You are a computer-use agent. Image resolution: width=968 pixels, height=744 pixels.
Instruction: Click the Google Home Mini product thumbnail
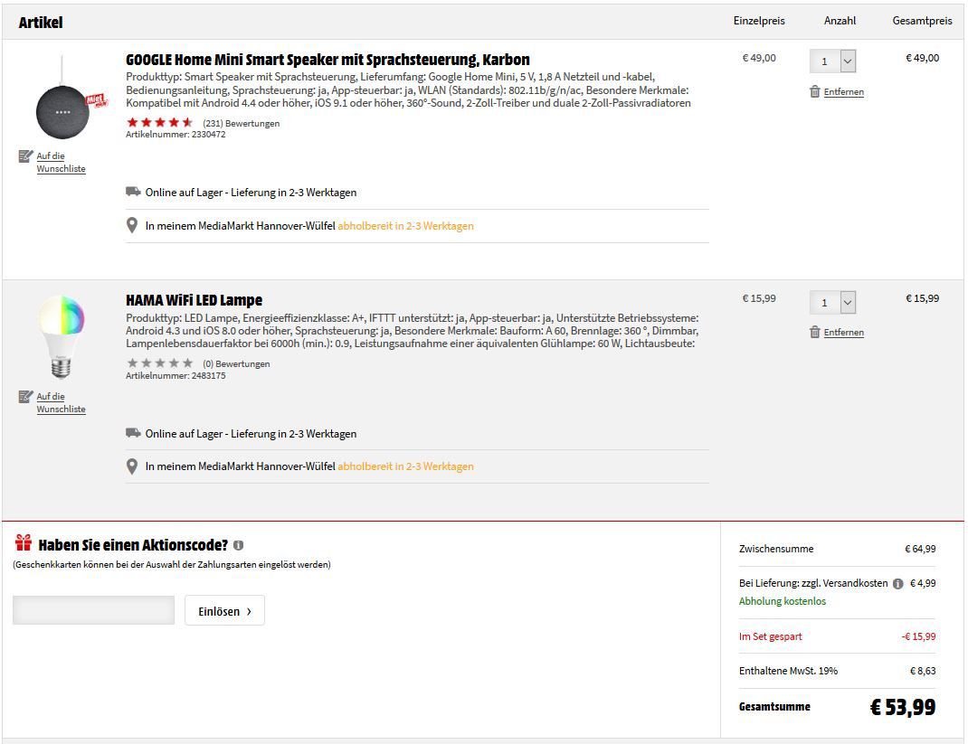63,99
